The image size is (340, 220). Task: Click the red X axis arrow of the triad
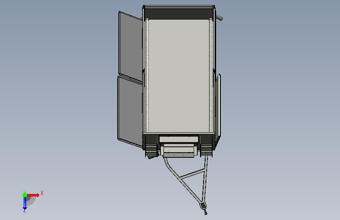click(x=33, y=195)
